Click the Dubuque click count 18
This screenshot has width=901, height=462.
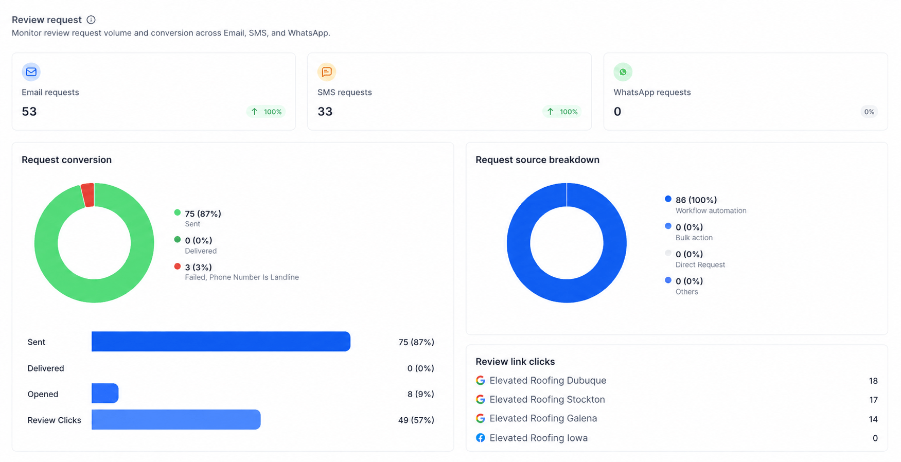pyautogui.click(x=873, y=381)
